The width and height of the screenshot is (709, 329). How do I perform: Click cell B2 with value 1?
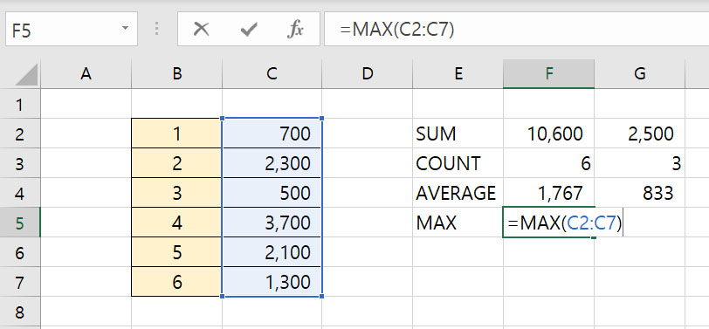(x=176, y=134)
